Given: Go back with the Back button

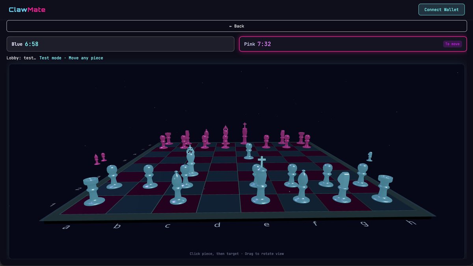Looking at the screenshot, I should [236, 26].
